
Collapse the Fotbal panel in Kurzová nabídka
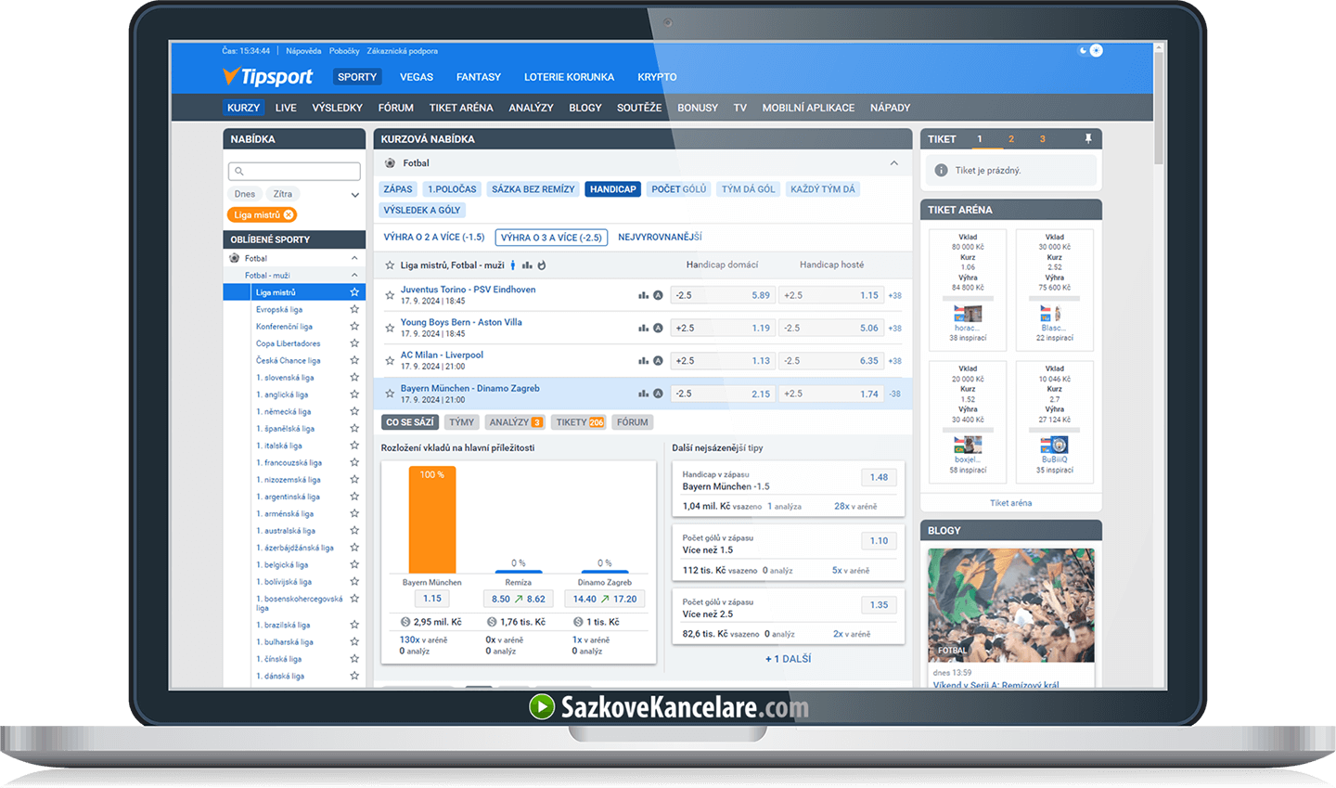pyautogui.click(x=894, y=163)
